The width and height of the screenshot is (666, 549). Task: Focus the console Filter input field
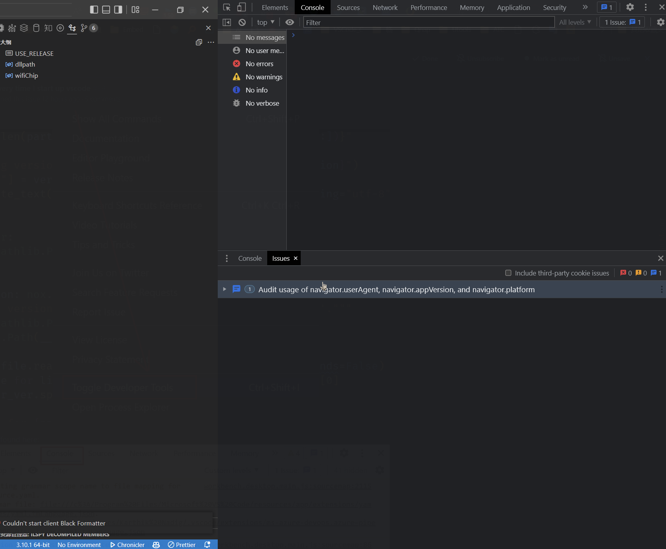[x=429, y=22]
